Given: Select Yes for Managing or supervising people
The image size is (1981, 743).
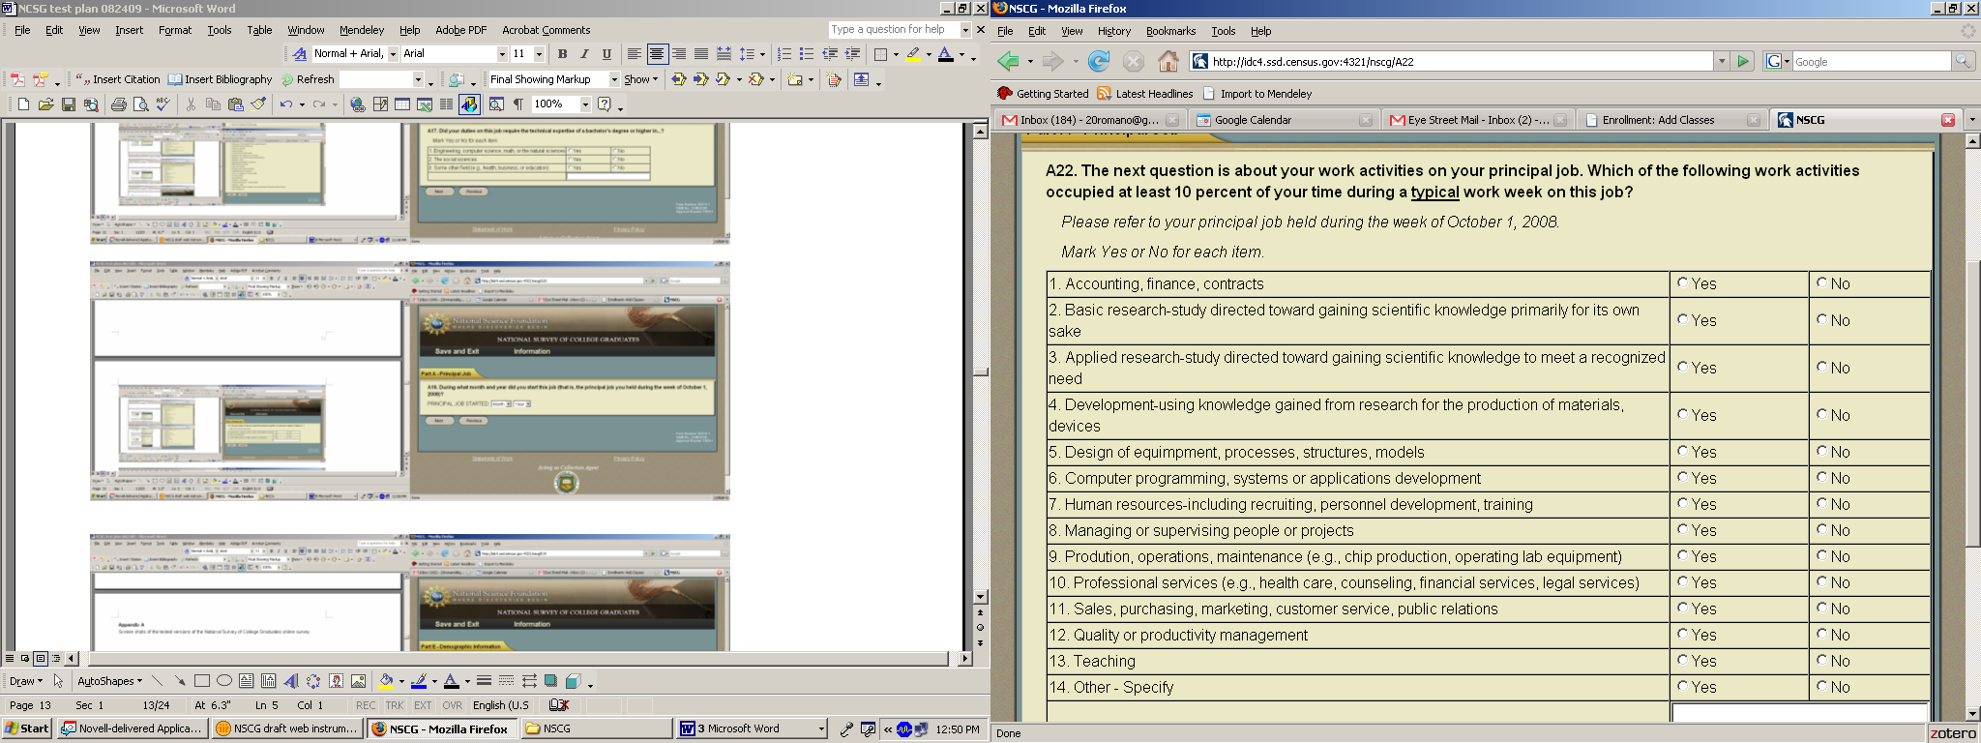Looking at the screenshot, I should 1683,529.
